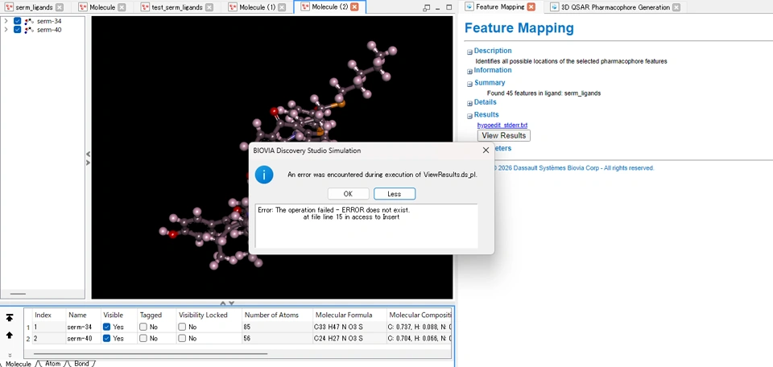Click the move-to-top arrow beside data table
773x367 pixels.
[x=10, y=318]
